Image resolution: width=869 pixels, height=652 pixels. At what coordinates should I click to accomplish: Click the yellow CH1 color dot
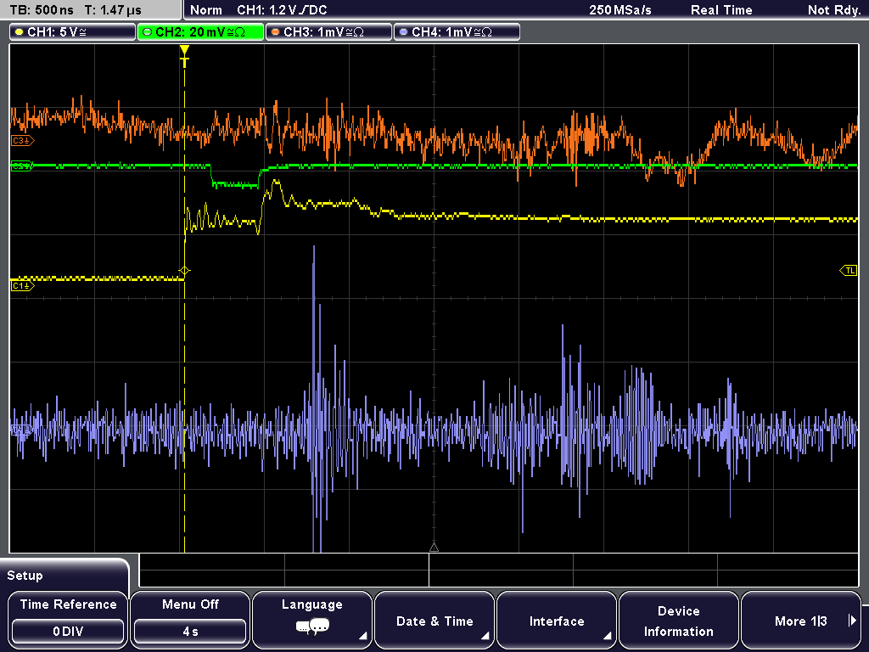19,32
